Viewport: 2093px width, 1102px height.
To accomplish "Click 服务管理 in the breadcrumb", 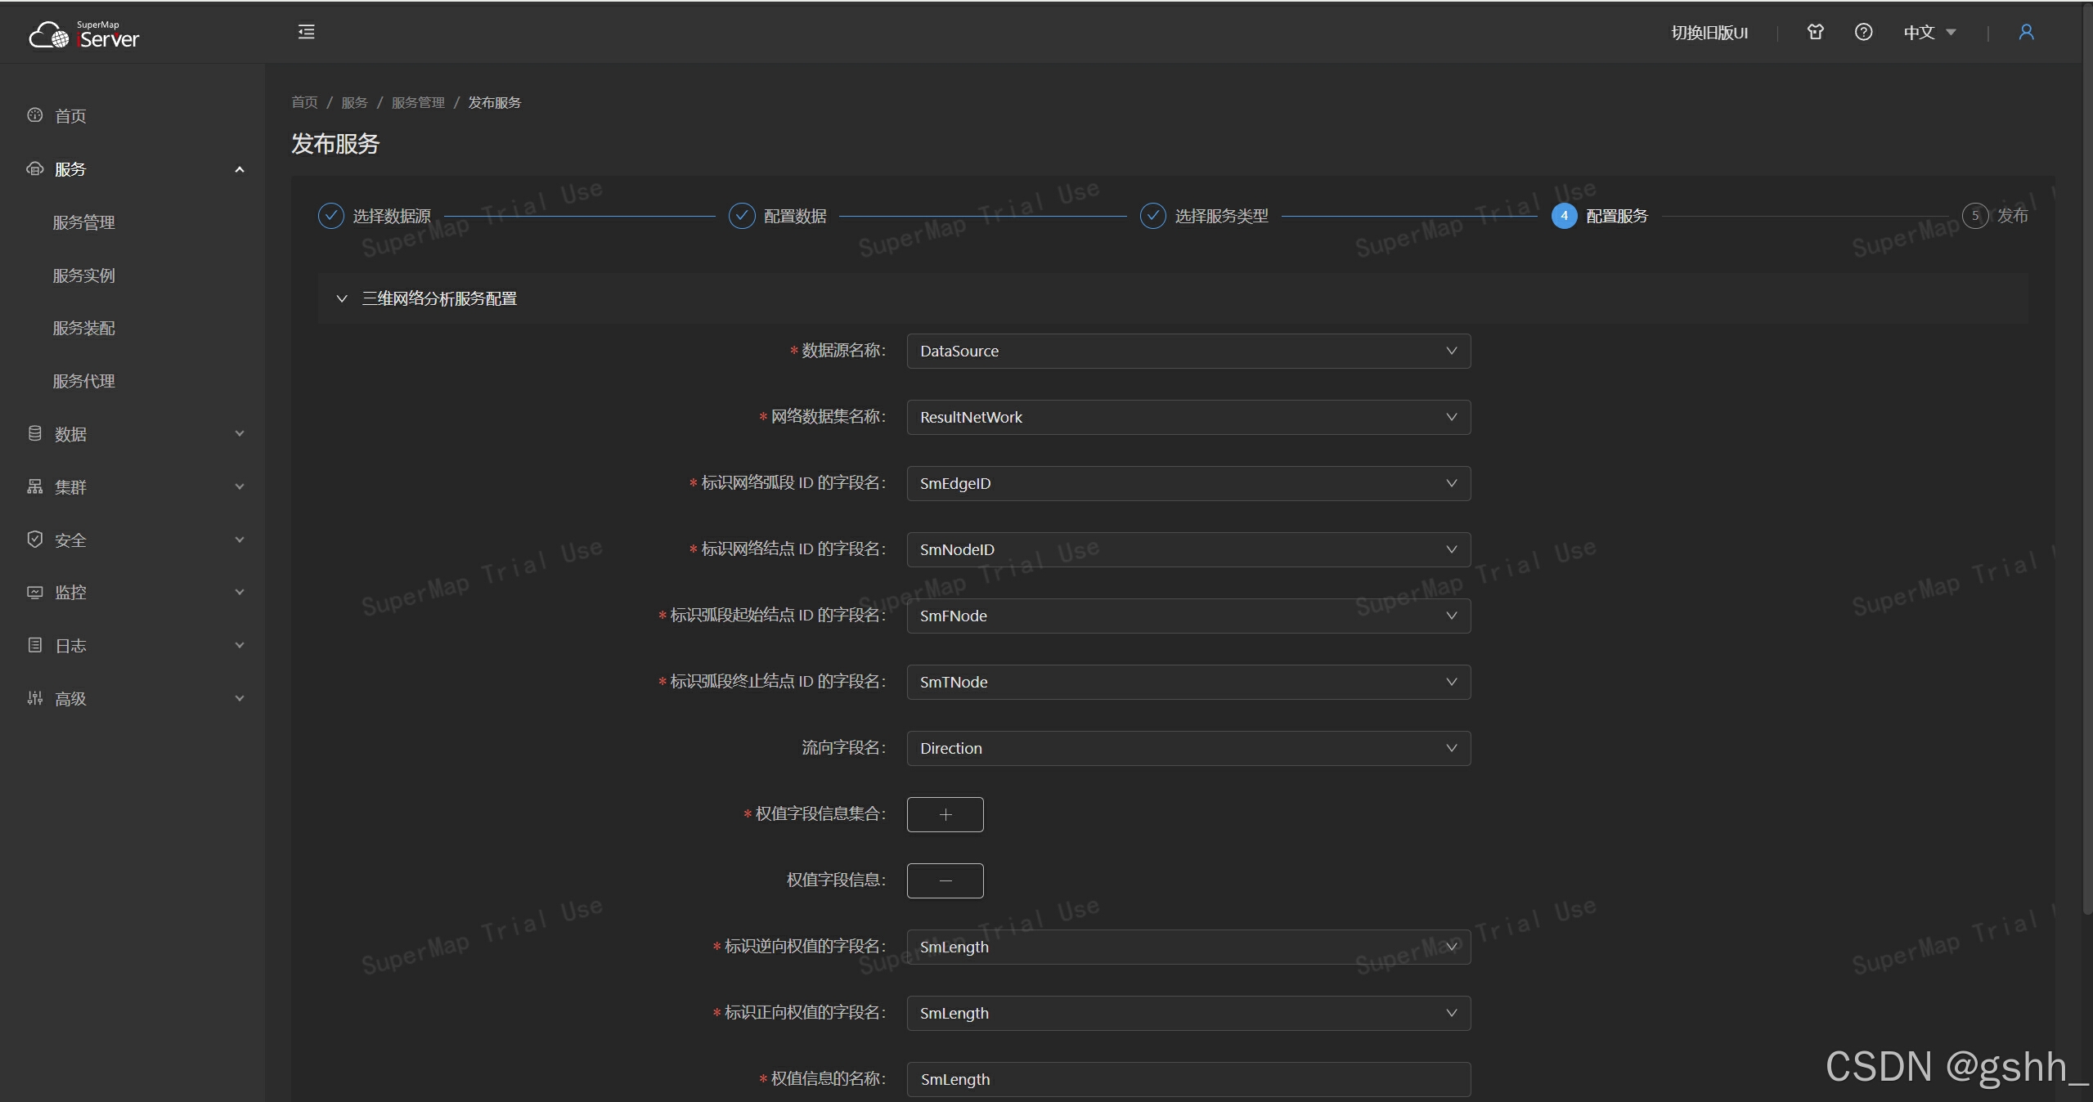I will point(418,102).
